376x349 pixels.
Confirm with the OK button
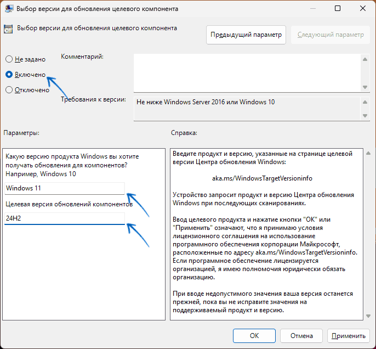[254, 336]
